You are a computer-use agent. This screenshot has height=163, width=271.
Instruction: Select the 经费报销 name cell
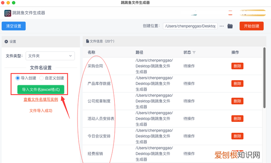coord(95,154)
